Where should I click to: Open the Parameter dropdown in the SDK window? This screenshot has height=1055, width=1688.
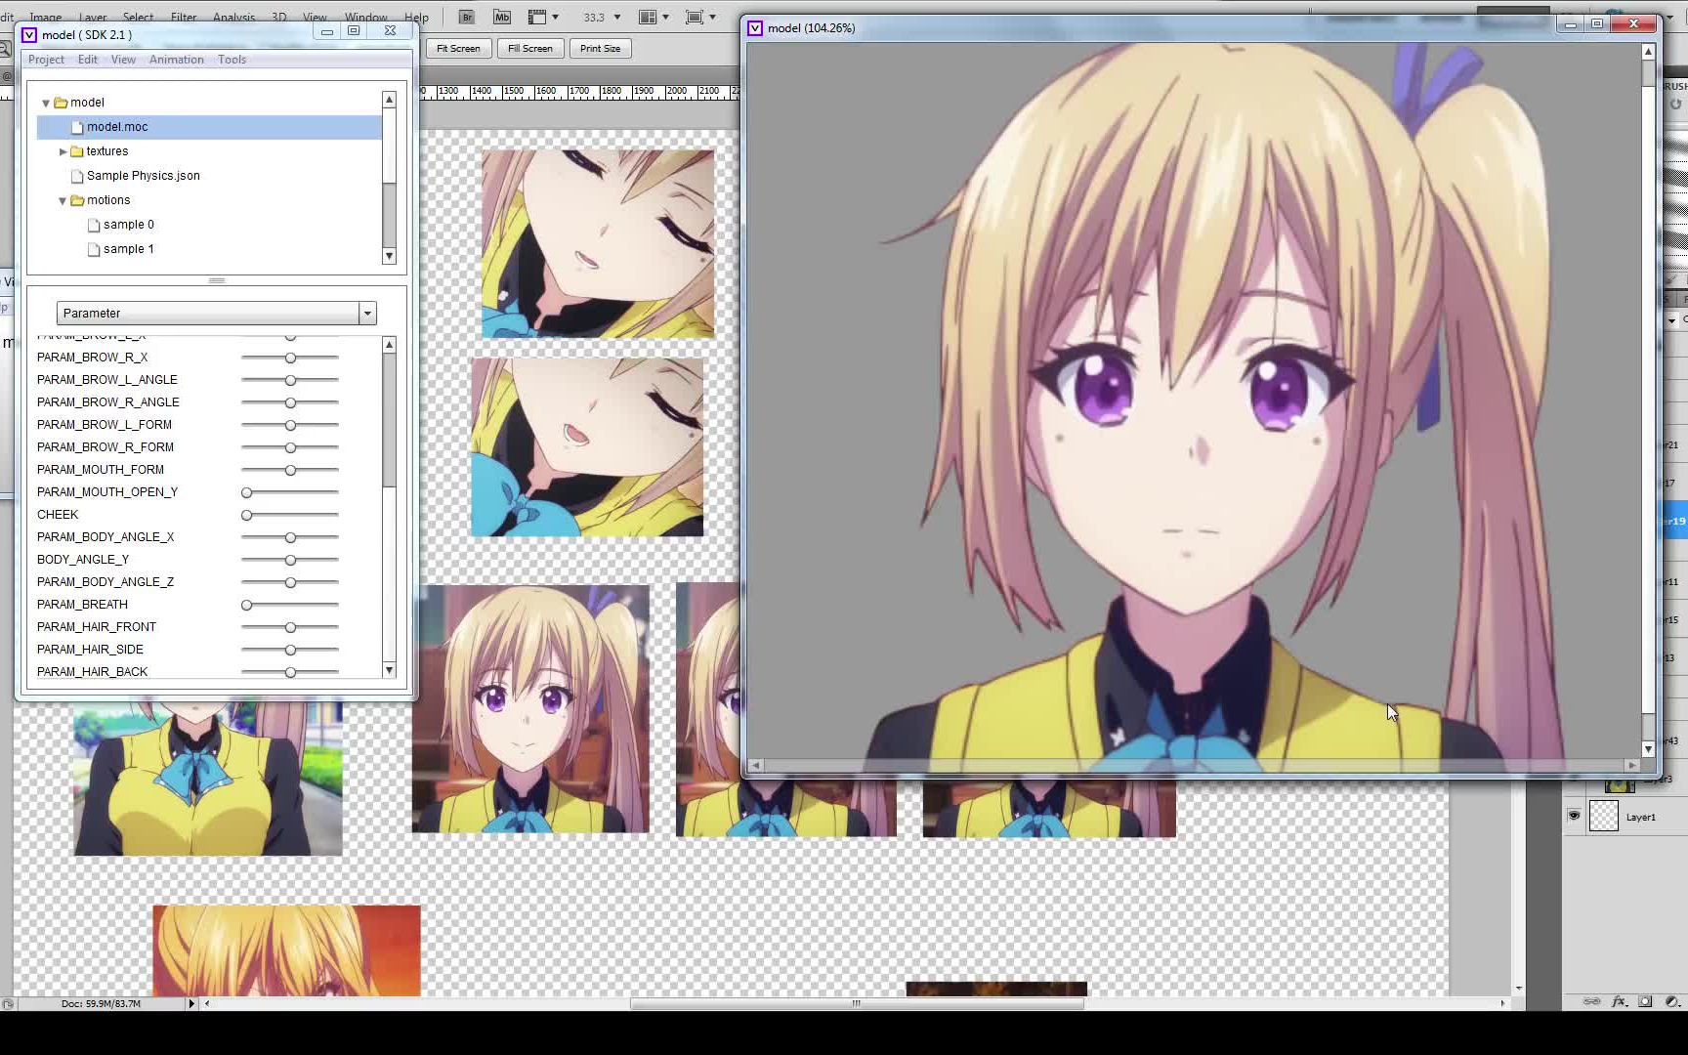tap(367, 313)
